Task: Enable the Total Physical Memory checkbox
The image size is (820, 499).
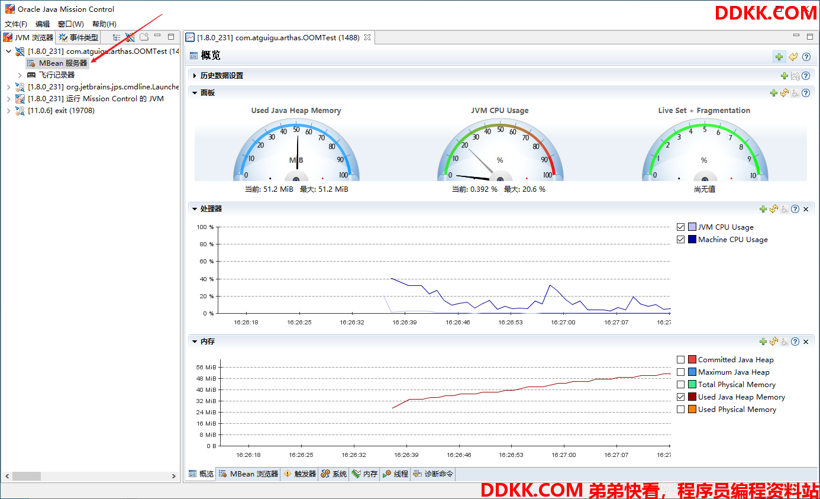Action: click(680, 384)
